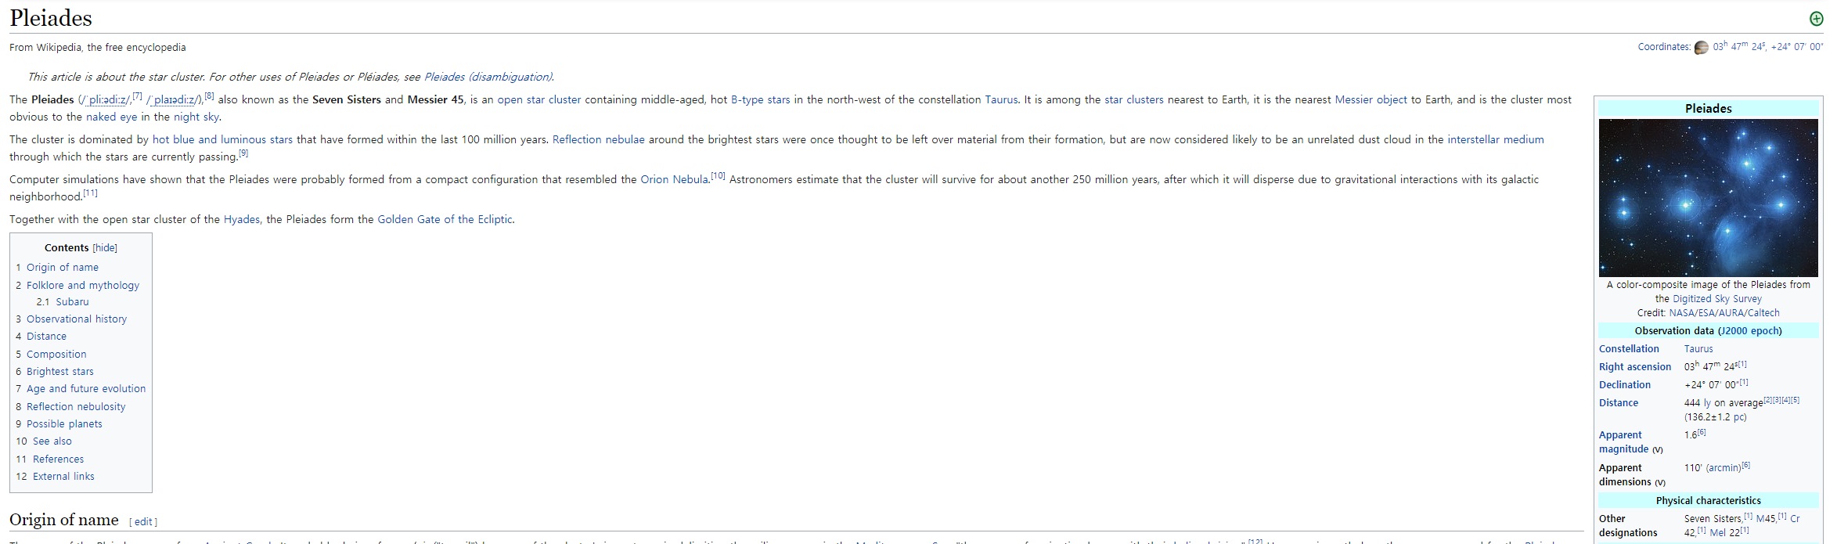Screen dimensions: 1837x544
Task: Edit the Origin of name section
Action: tap(143, 522)
